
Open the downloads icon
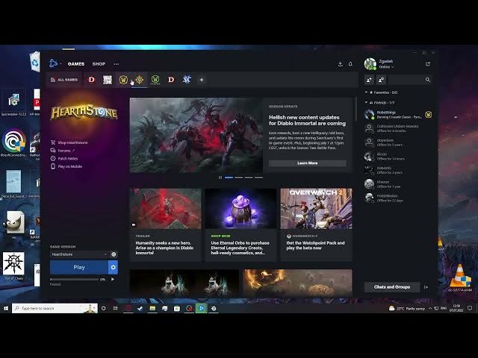[341, 64]
